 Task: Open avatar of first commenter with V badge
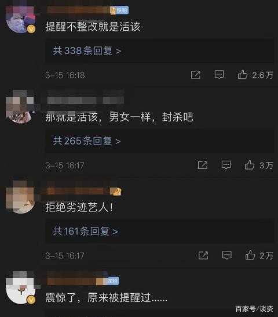pos(20,20)
